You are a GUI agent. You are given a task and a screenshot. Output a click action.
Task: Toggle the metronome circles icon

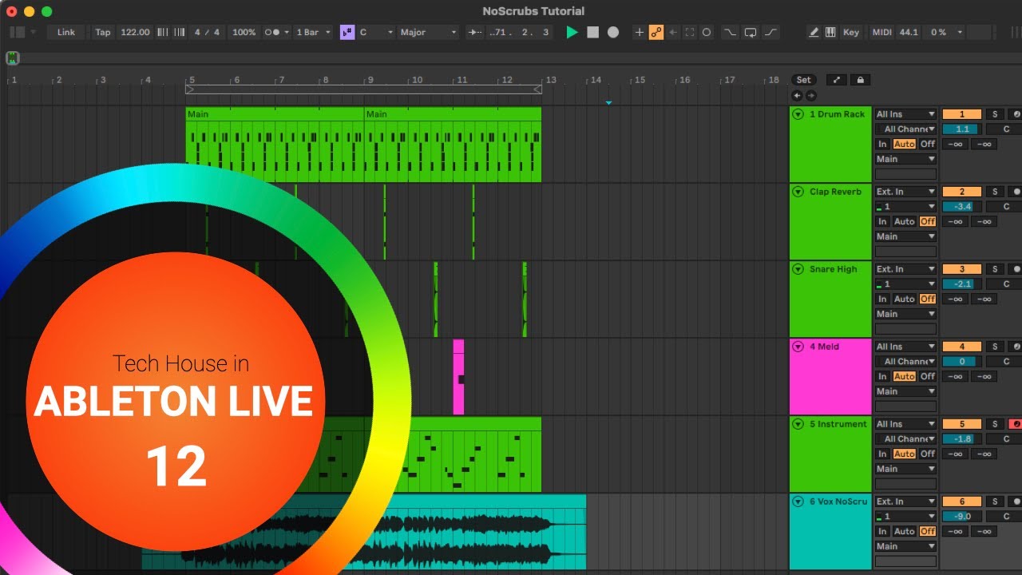271,32
